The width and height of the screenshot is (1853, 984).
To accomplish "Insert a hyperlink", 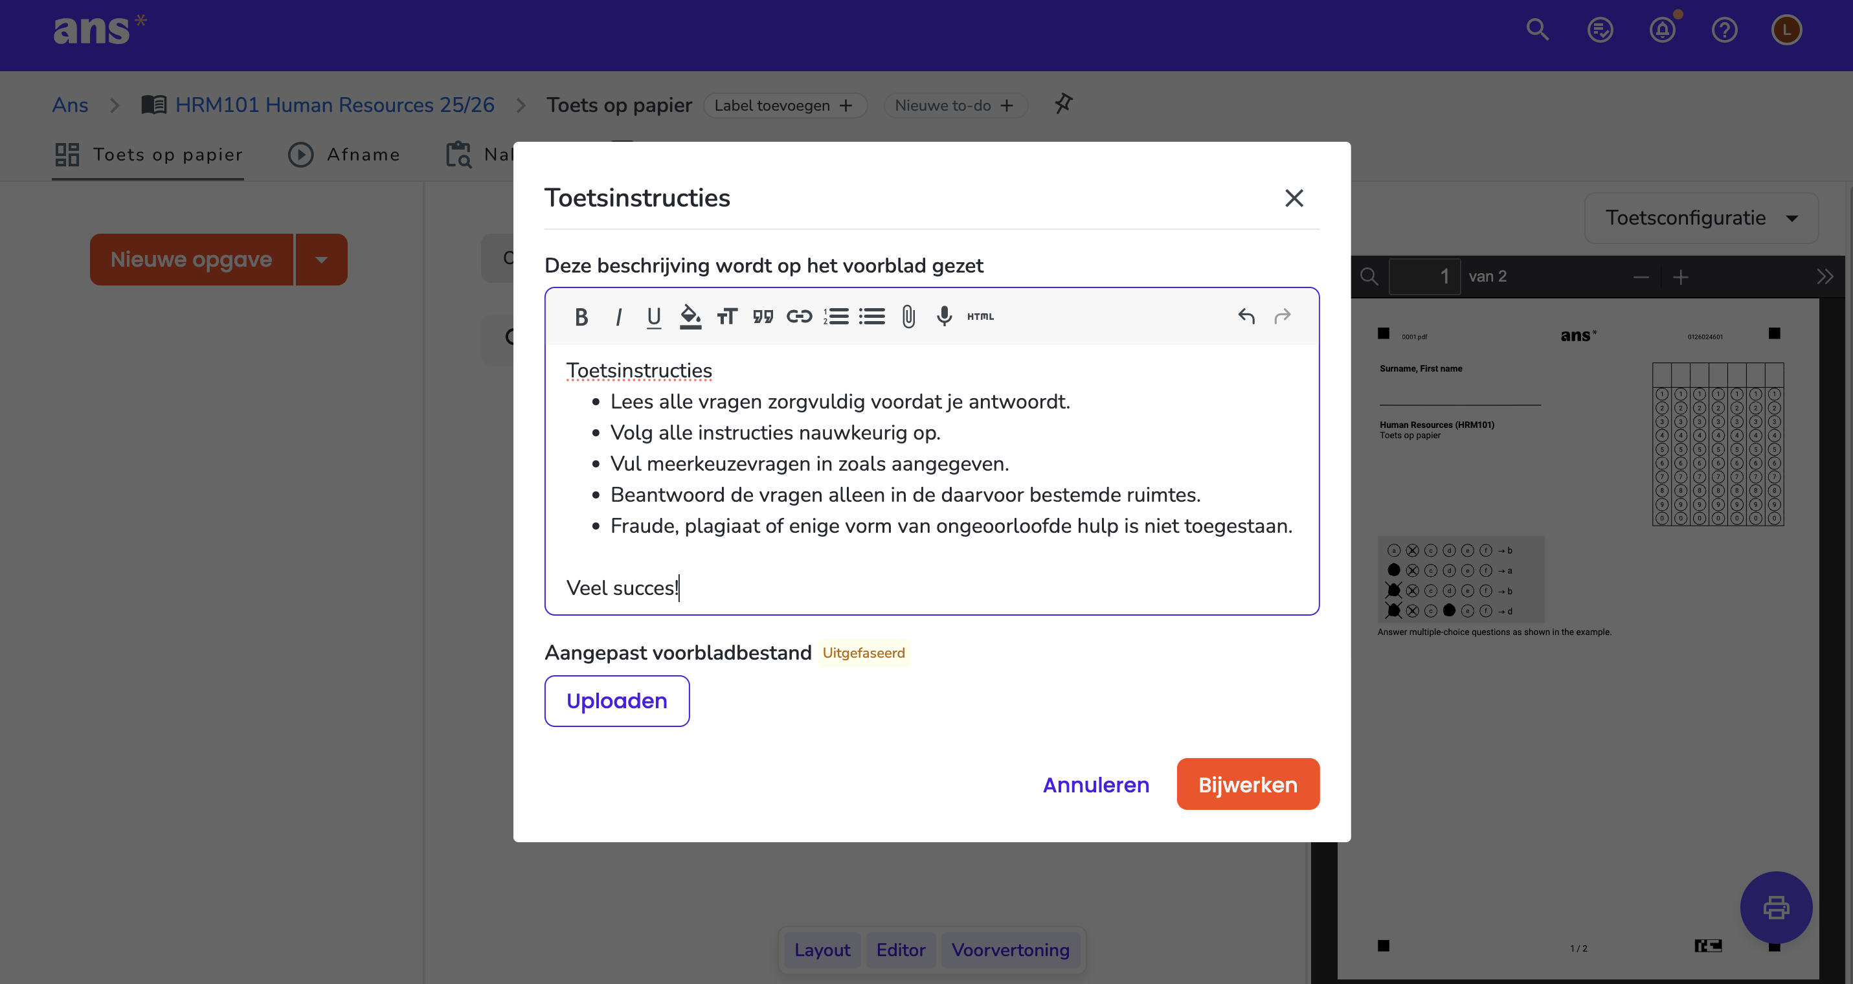I will click(x=799, y=317).
